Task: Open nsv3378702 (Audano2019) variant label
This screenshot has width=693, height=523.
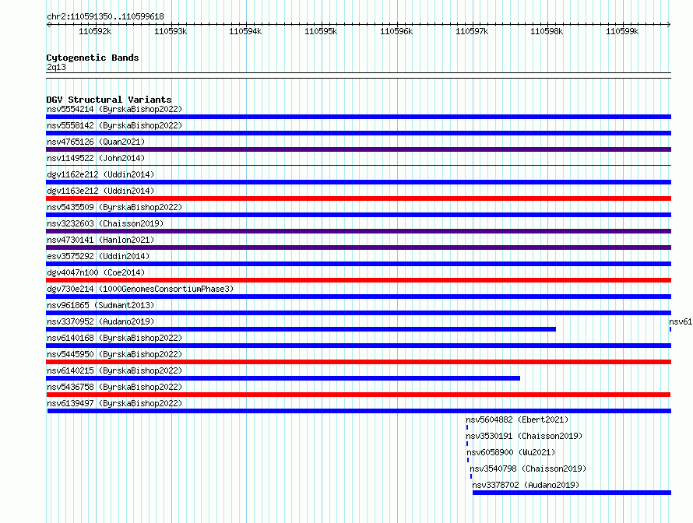Action: tap(526, 485)
